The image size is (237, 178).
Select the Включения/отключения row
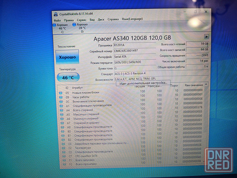click(131, 100)
